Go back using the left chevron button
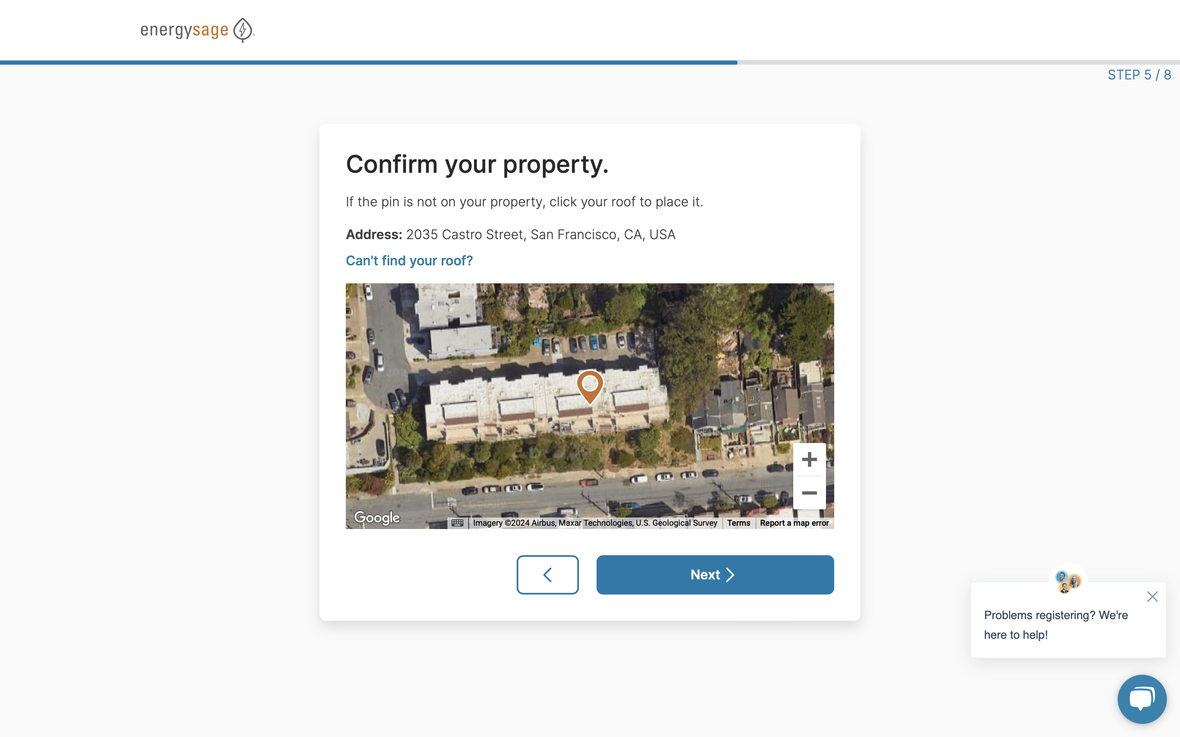This screenshot has width=1180, height=737. 547,575
